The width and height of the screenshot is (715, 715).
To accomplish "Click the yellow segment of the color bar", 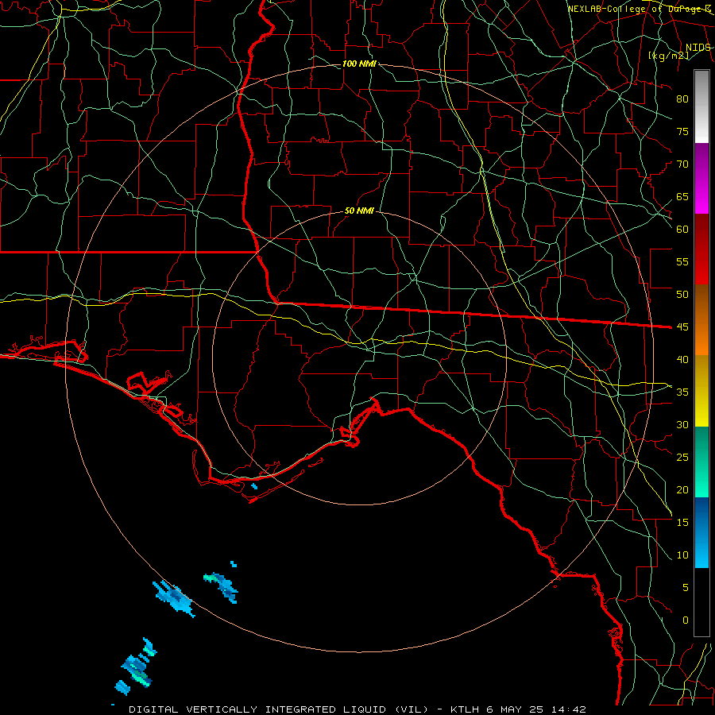I will click(x=701, y=391).
